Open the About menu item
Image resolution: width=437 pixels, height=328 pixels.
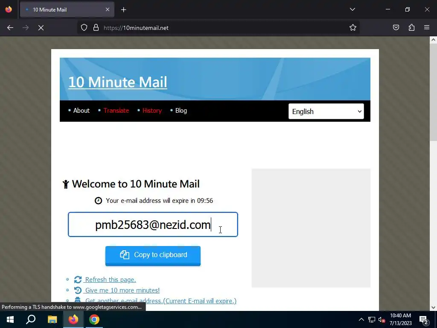(x=82, y=111)
